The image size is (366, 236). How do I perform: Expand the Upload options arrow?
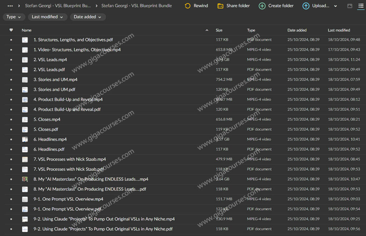tap(335, 6)
